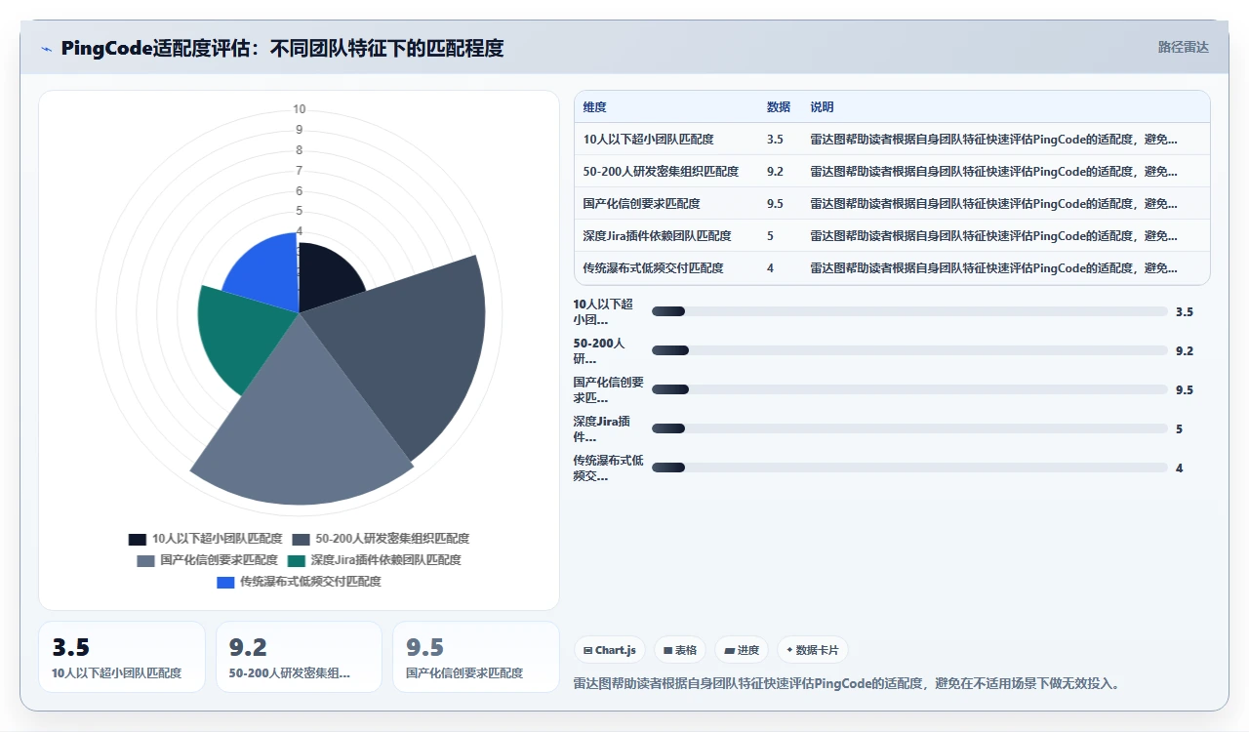Toggle the 国产化信创要求匹配度 legend swatch

145,560
